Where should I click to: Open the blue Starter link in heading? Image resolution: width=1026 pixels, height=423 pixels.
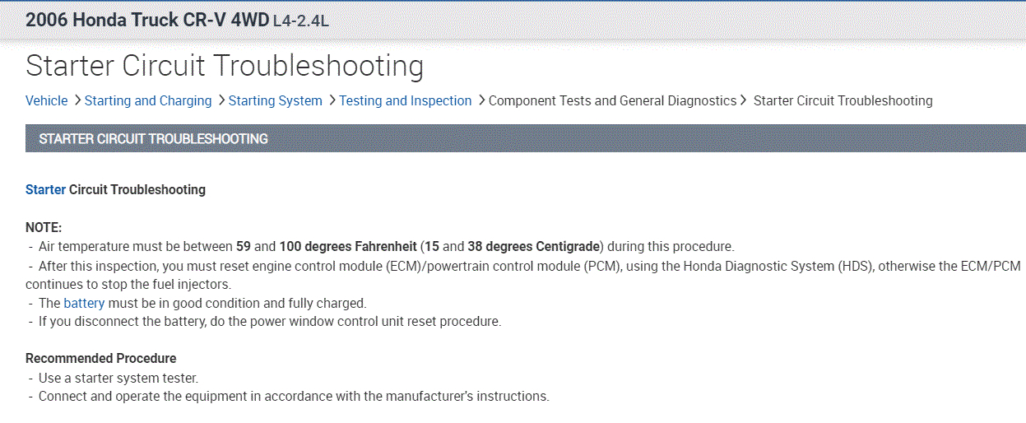point(45,189)
